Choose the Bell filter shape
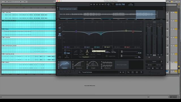This screenshot has height=102, width=181. pos(87,52)
